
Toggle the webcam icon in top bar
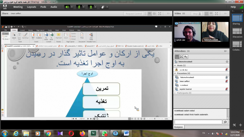[x=91, y=7]
